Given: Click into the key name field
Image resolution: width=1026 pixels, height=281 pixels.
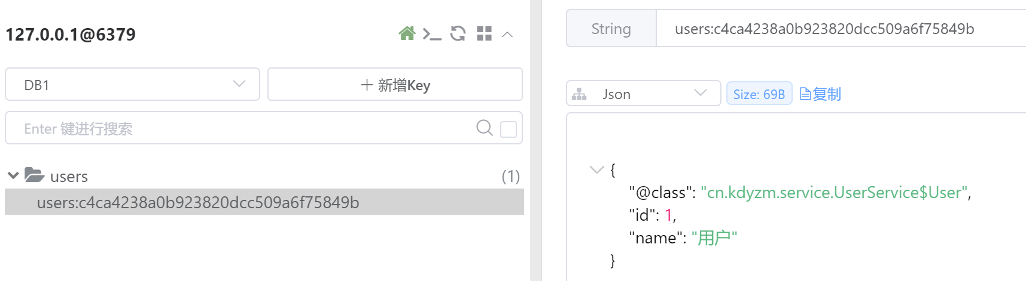Looking at the screenshot, I should tap(838, 29).
